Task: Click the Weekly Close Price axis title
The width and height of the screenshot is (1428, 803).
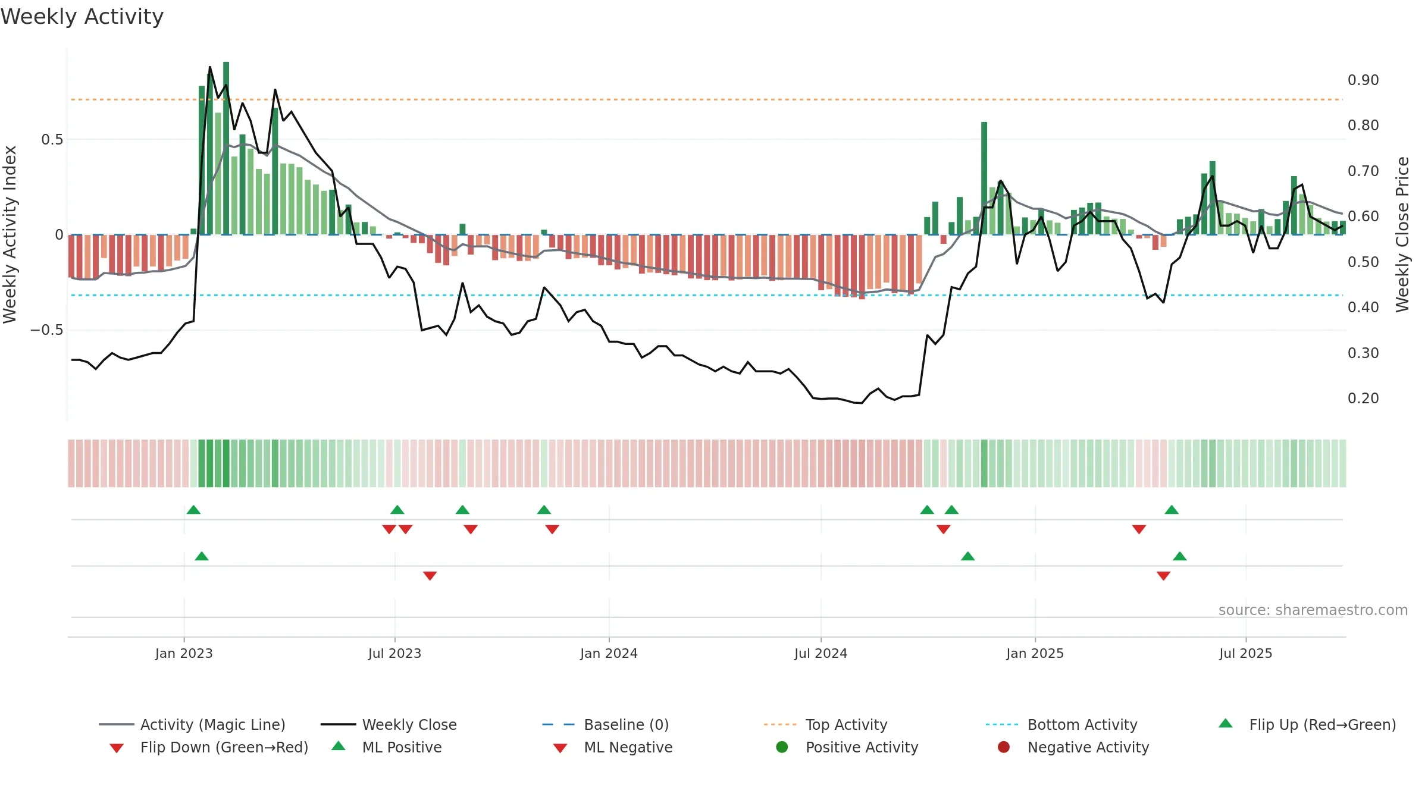Action: pos(1402,234)
